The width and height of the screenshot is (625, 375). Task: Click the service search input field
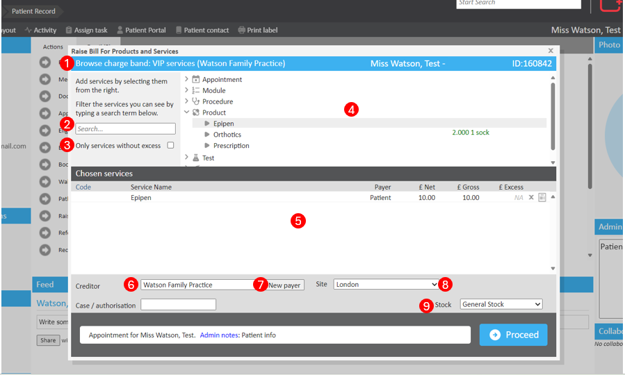(125, 129)
